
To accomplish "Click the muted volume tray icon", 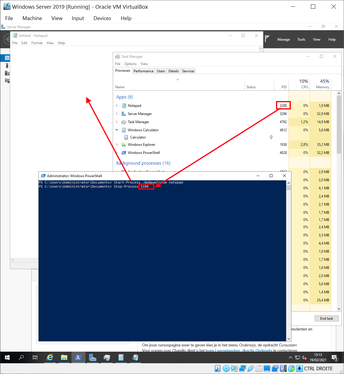I will point(304,358).
